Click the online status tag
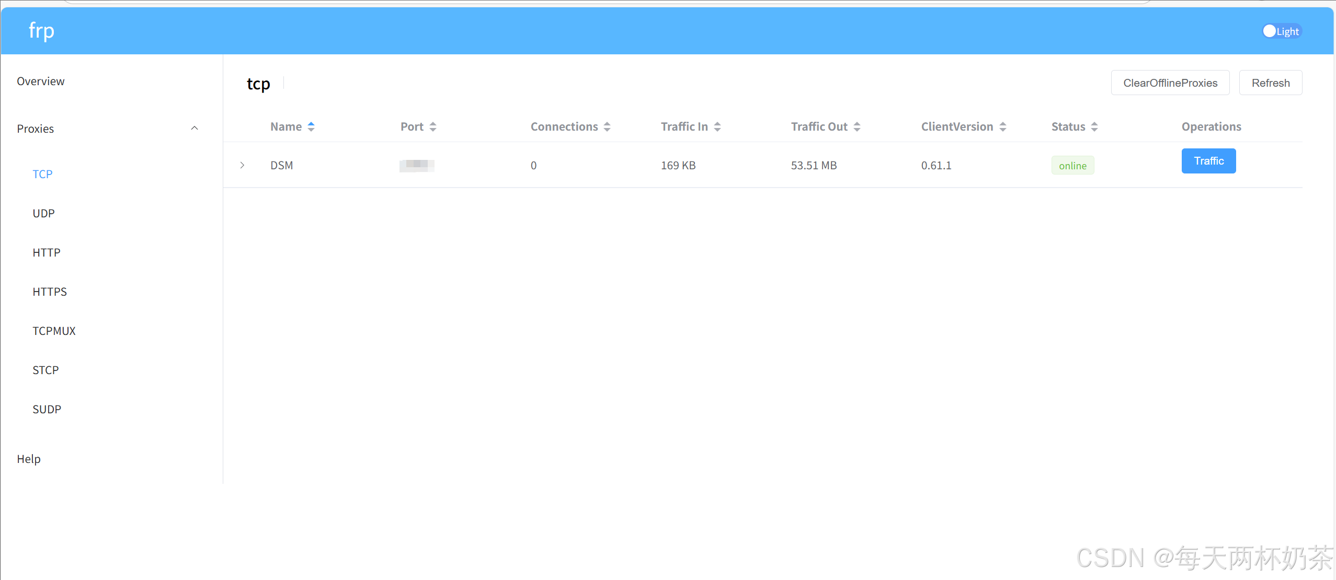Image resolution: width=1336 pixels, height=580 pixels. [1072, 166]
